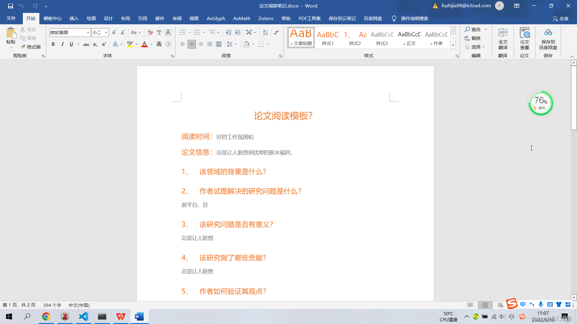Image resolution: width=577 pixels, height=324 pixels.
Task: Clear all formatting with the eraser icon
Action: click(150, 32)
